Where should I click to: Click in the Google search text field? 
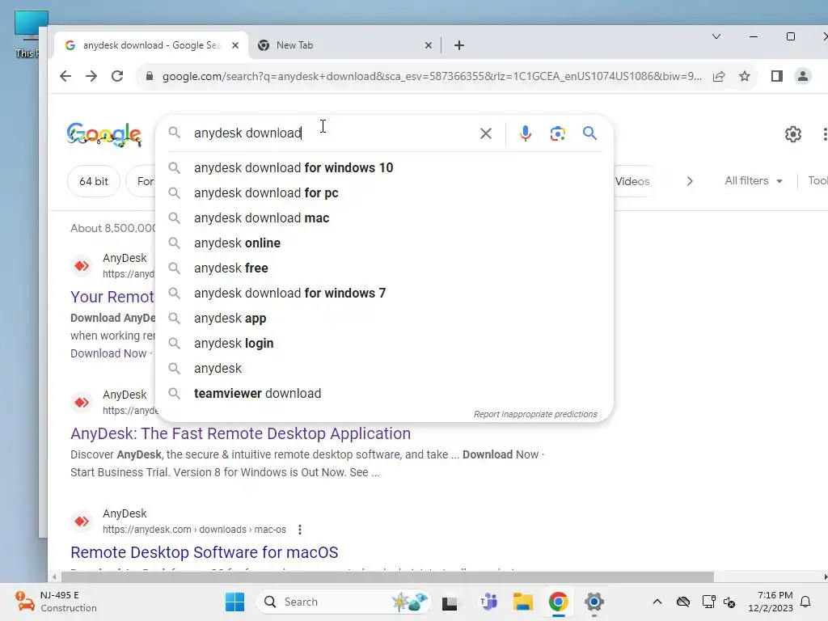tap(332, 133)
